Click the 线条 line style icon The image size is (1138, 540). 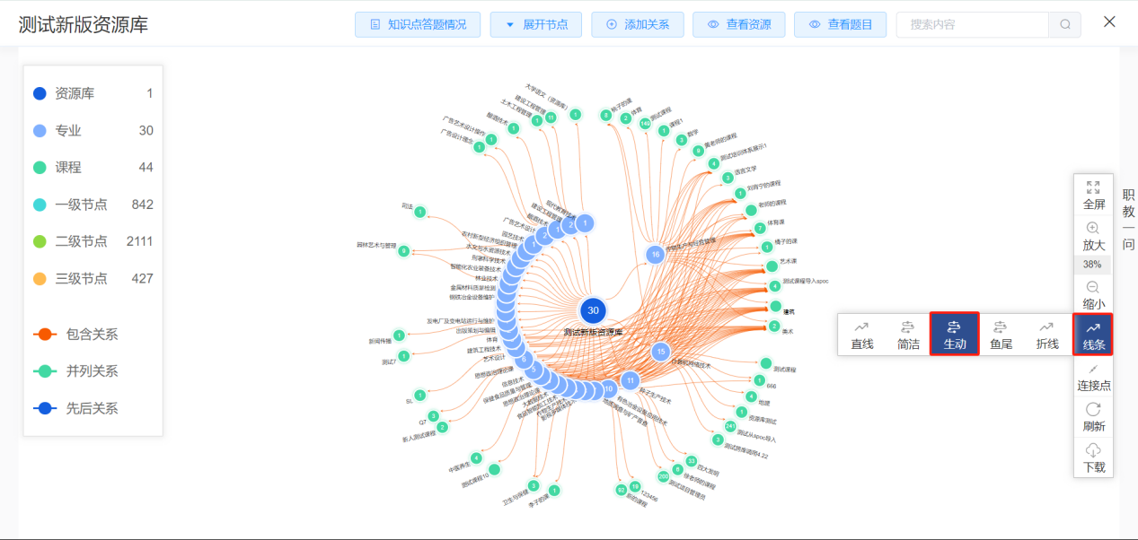[1093, 327]
